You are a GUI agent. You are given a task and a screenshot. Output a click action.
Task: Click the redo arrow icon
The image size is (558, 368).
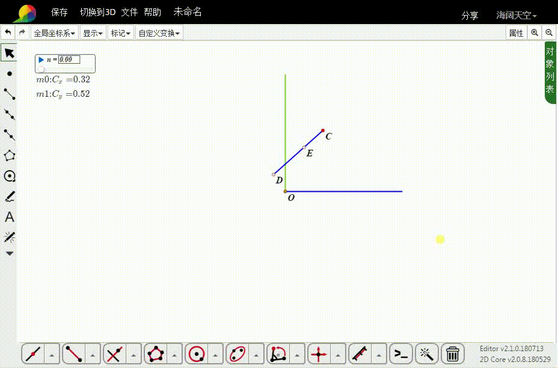[x=22, y=32]
